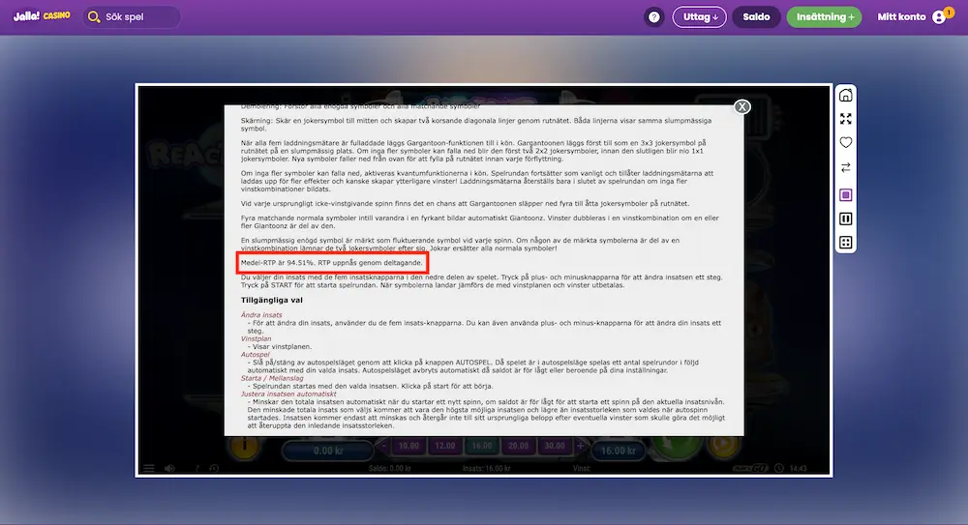
Task: Click the Vinstplan heading in rules
Action: (x=256, y=338)
